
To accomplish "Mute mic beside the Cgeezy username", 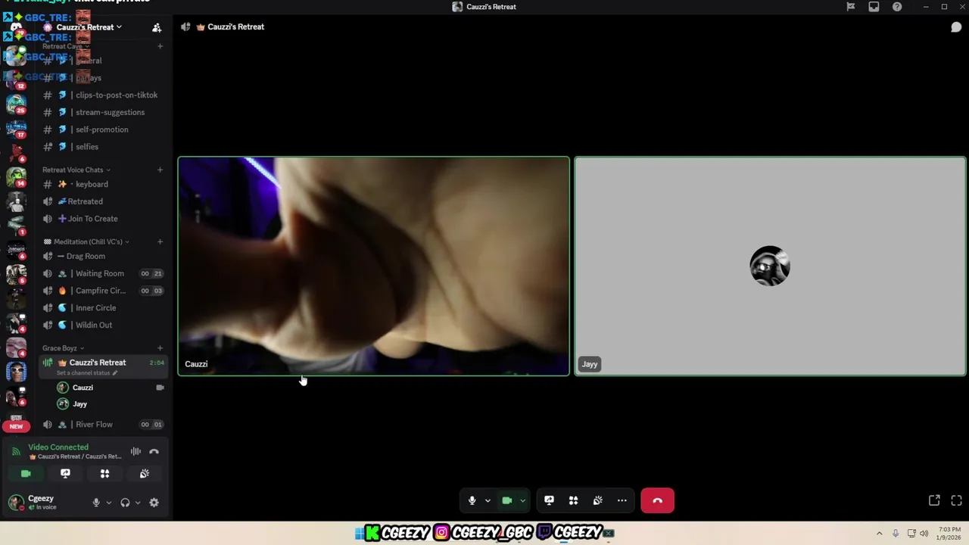I will pos(95,503).
